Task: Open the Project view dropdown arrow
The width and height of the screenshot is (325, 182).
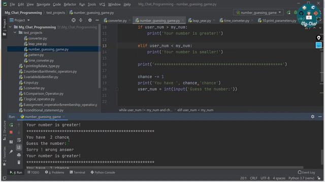Action: coord(28,20)
